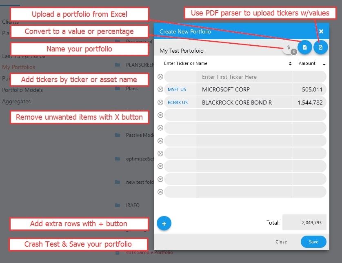The width and height of the screenshot is (342, 263).
Task: Click the BCBRX US ticker link
Action: point(178,103)
